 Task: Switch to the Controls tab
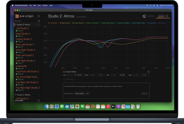148,16
